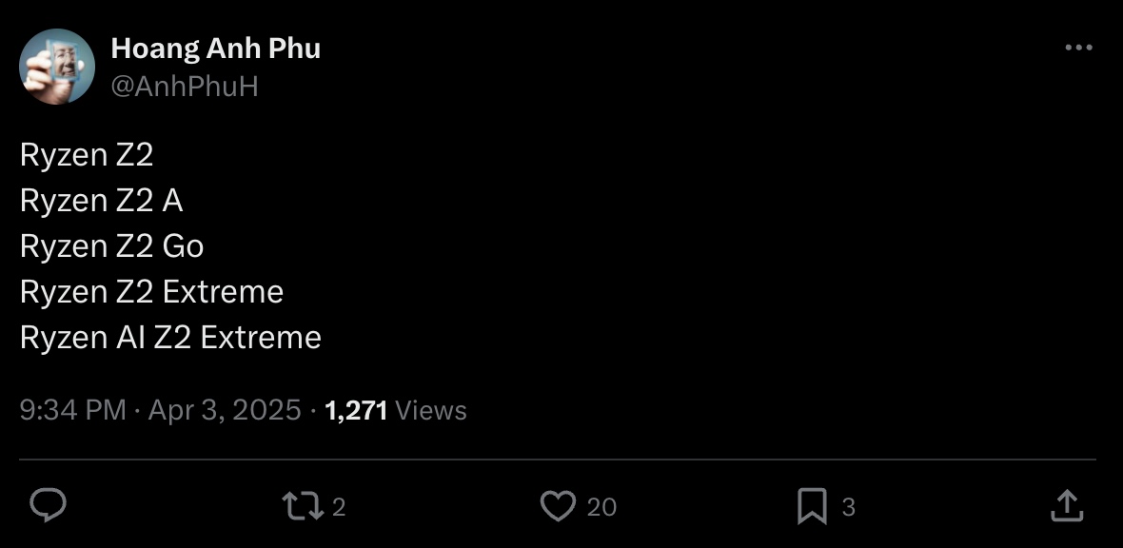Image resolution: width=1123 pixels, height=548 pixels.
Task: Bookmark this tweet with the bookmark icon
Action: [812, 506]
